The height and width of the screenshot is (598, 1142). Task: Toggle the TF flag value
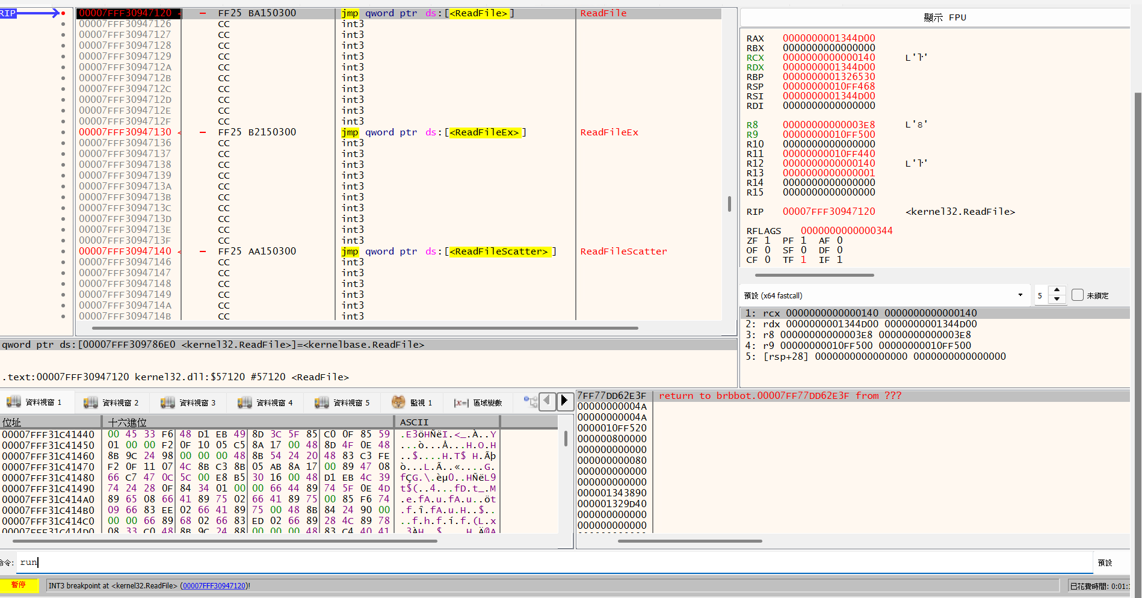click(803, 260)
